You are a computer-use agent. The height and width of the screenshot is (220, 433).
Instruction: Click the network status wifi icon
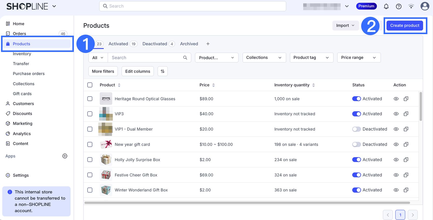point(411,6)
